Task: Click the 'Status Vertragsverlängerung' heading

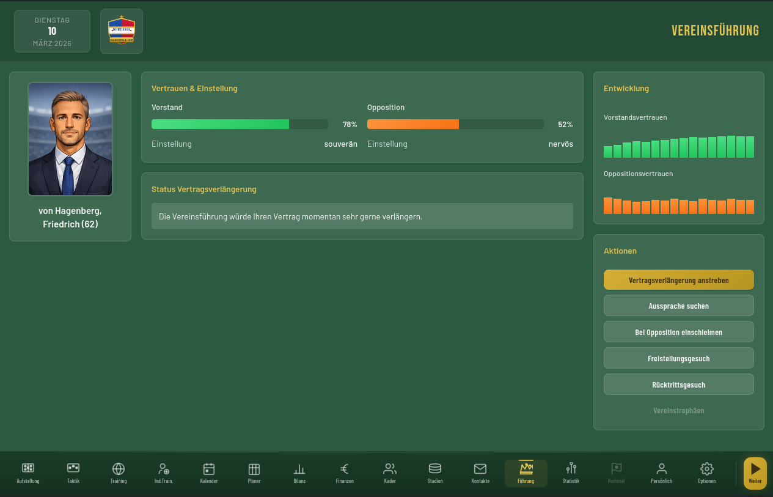Action: pos(204,190)
